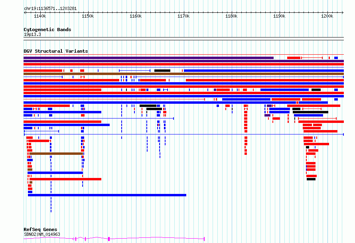
Task: Click the left arrow at the ruler start
Action: 25,13
